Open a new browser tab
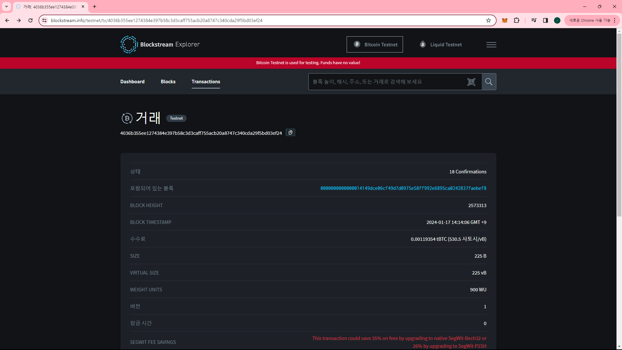Viewport: 622px width, 350px height. click(x=95, y=6)
